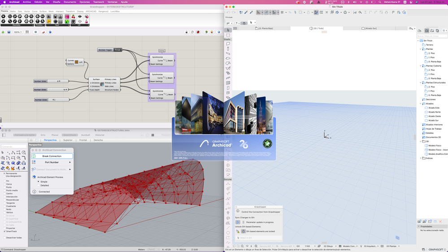Click the zoom extents icon beside 100%
Viewport: 448px width, 252px height.
click(x=27, y=32)
